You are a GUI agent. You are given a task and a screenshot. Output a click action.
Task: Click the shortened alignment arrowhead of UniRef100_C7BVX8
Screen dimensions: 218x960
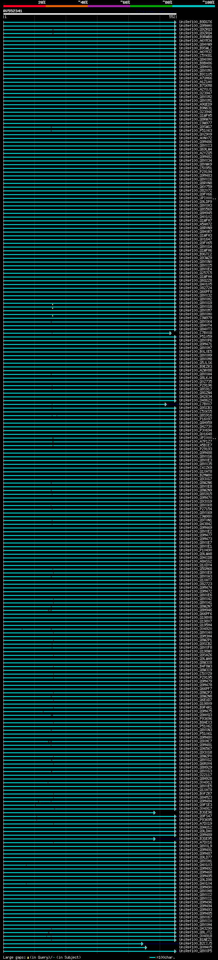click(x=171, y=333)
